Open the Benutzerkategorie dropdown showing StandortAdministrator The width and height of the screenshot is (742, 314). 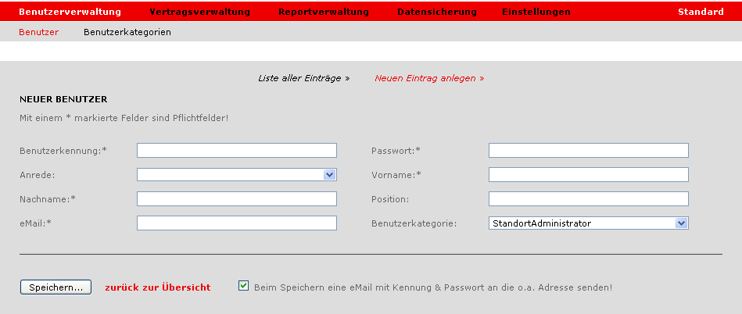tap(588, 223)
